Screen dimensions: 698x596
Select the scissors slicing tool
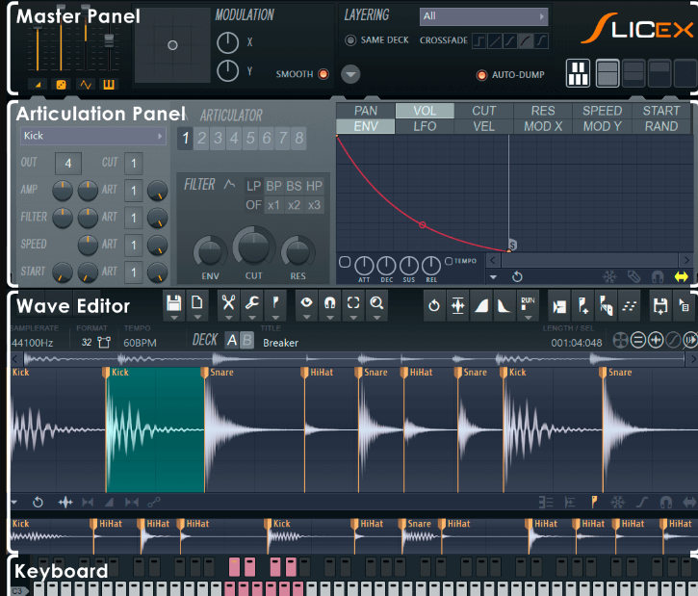point(228,304)
